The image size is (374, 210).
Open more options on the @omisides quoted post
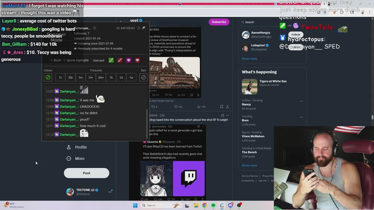[203, 127]
